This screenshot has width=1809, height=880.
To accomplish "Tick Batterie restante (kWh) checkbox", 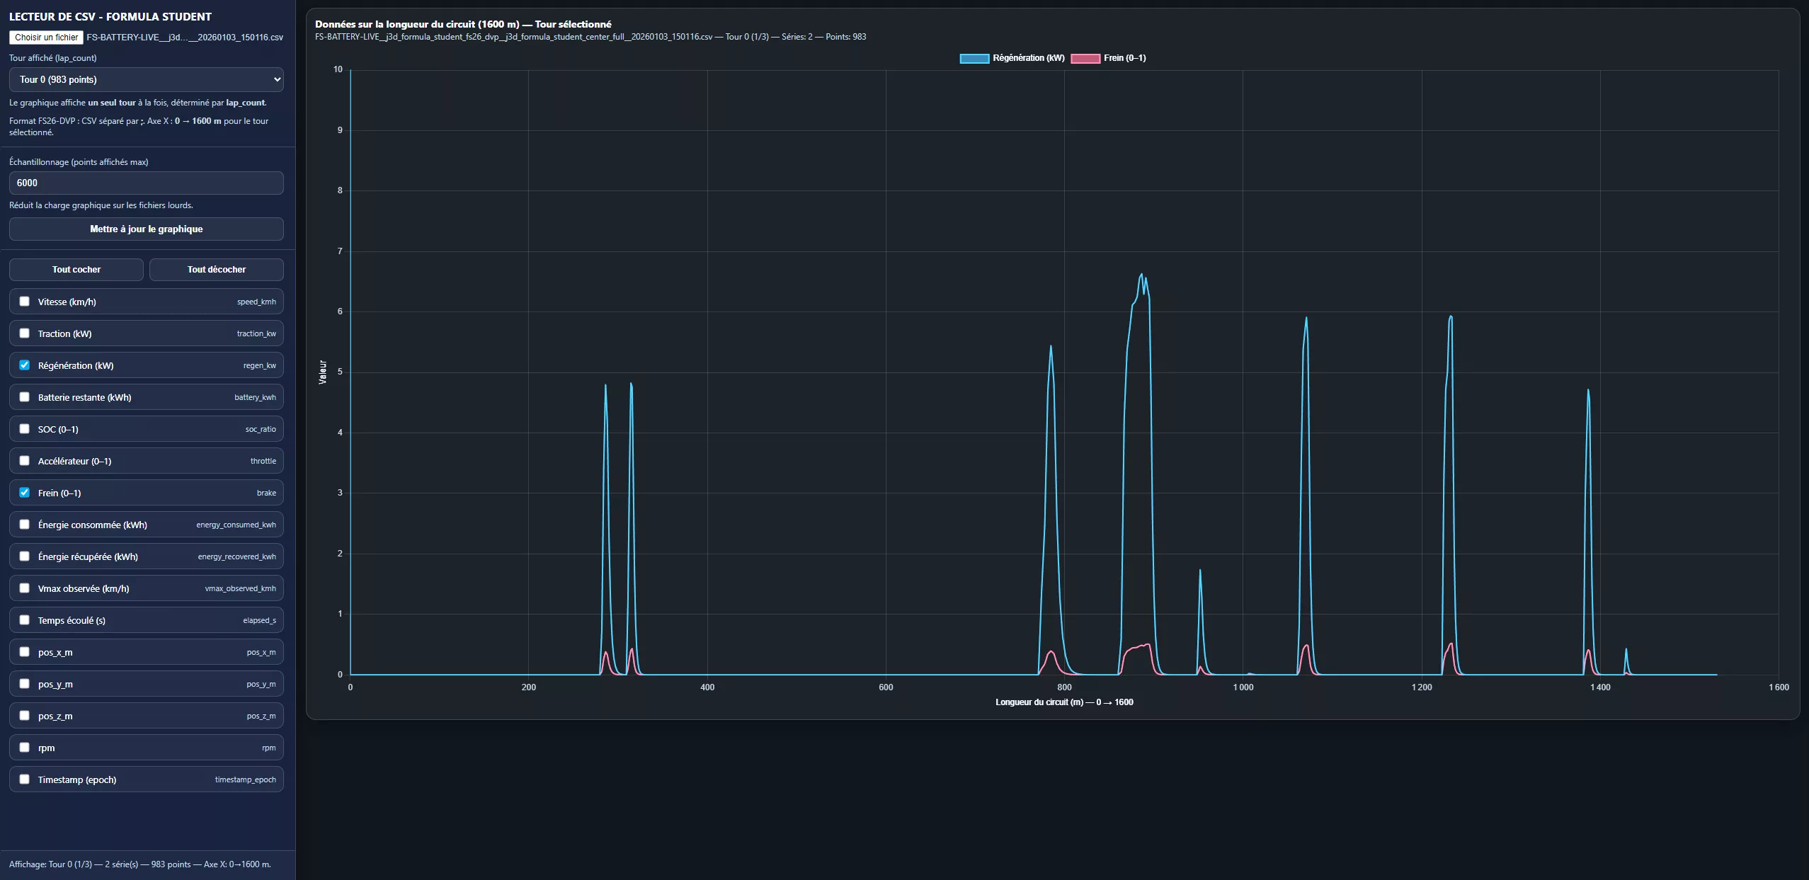I will [25, 397].
